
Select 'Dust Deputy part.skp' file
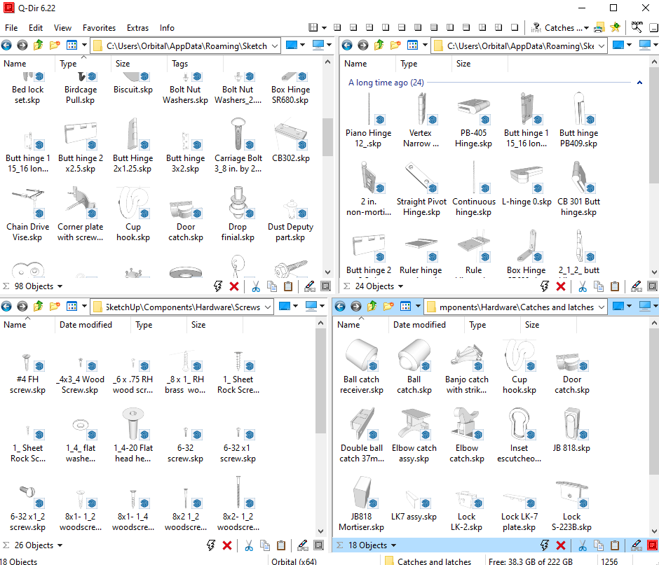(x=290, y=214)
